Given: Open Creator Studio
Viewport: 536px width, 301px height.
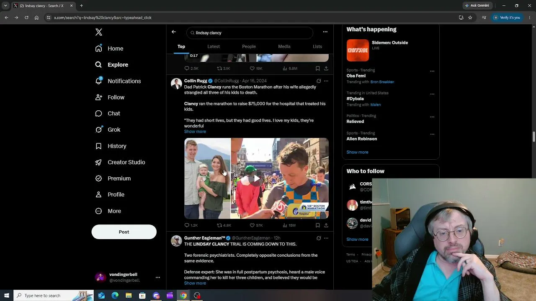Looking at the screenshot, I should pyautogui.click(x=120, y=162).
